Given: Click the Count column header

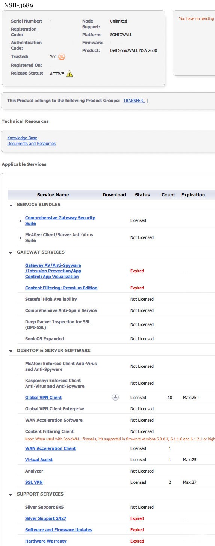Looking at the screenshot, I should [x=168, y=195].
